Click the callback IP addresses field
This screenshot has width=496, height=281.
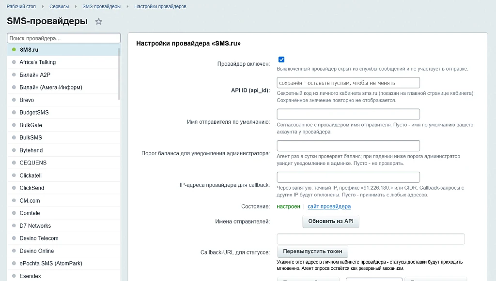coord(348,177)
